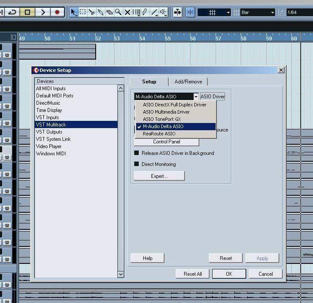Select the Split scissors tool
This screenshot has height=303, width=313.
(x=92, y=12)
